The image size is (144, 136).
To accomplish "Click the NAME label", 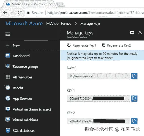I will point(71,68).
